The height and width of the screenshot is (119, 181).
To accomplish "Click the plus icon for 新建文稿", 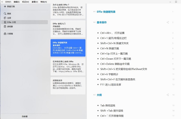I will click(x=5, y=6).
